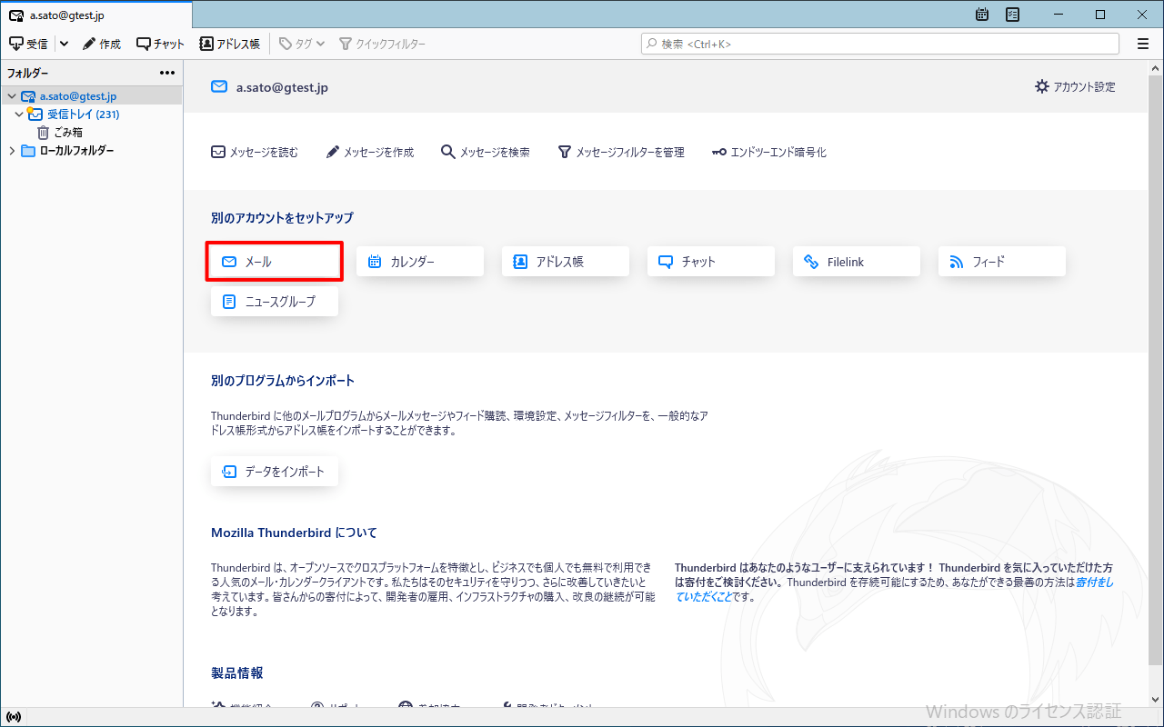Click the mail envelope icon beside the account heading
This screenshot has height=727, width=1164.
pos(219,87)
